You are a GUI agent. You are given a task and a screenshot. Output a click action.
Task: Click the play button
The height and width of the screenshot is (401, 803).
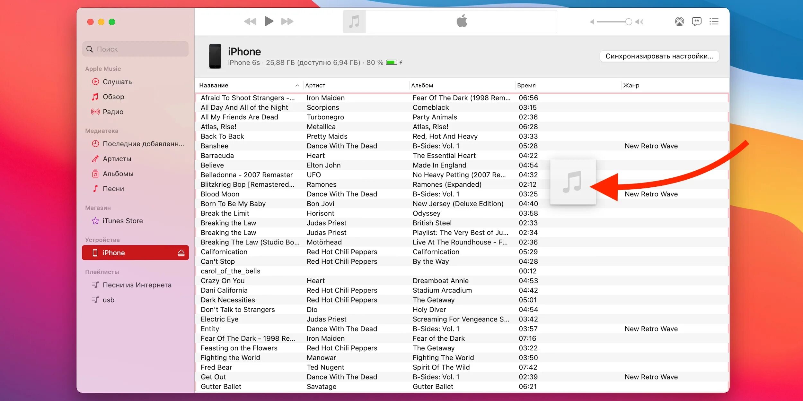click(x=269, y=21)
